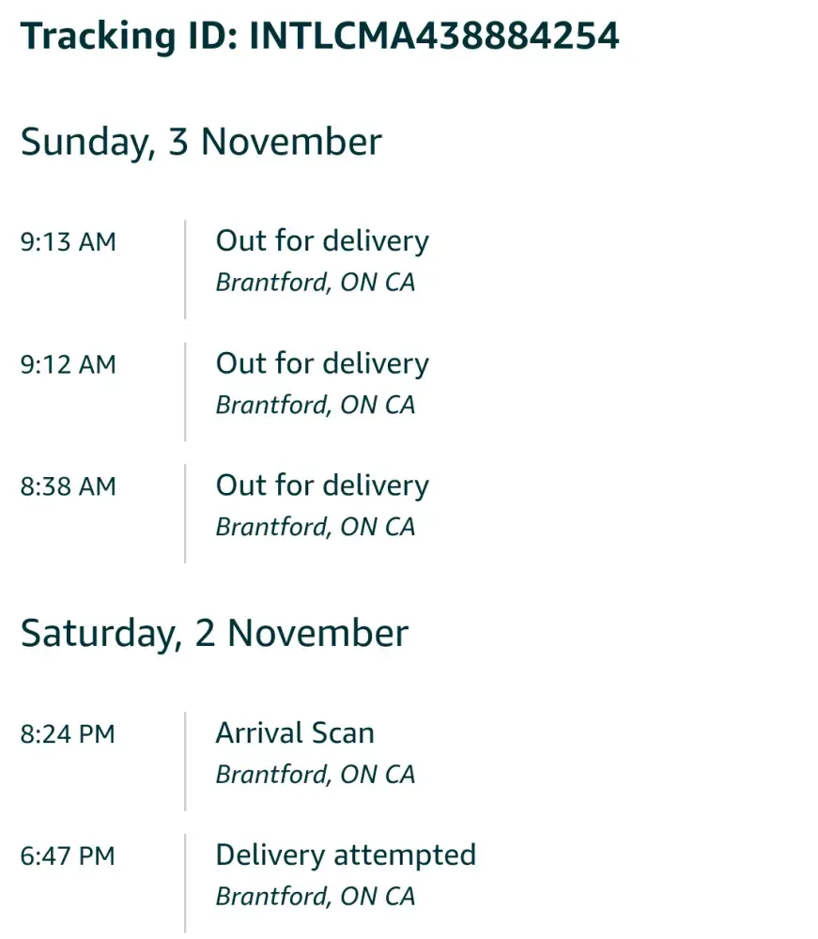Click the 6:47 PM timestamp
Viewport: 818px width, 939px height.
coord(68,856)
